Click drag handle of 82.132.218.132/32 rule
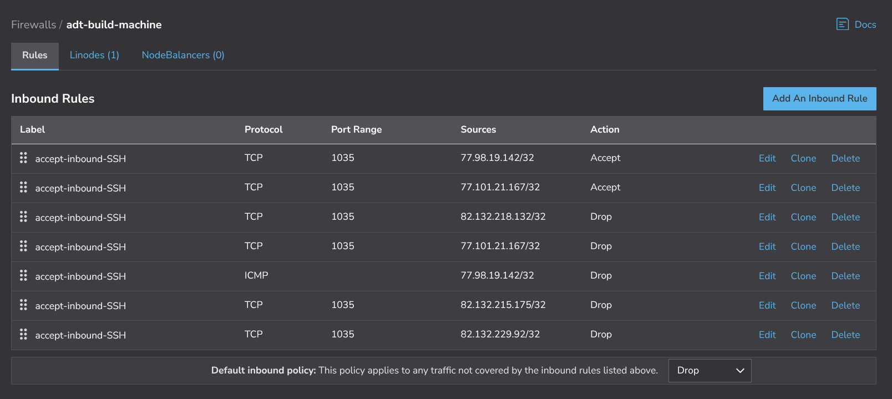 point(23,217)
